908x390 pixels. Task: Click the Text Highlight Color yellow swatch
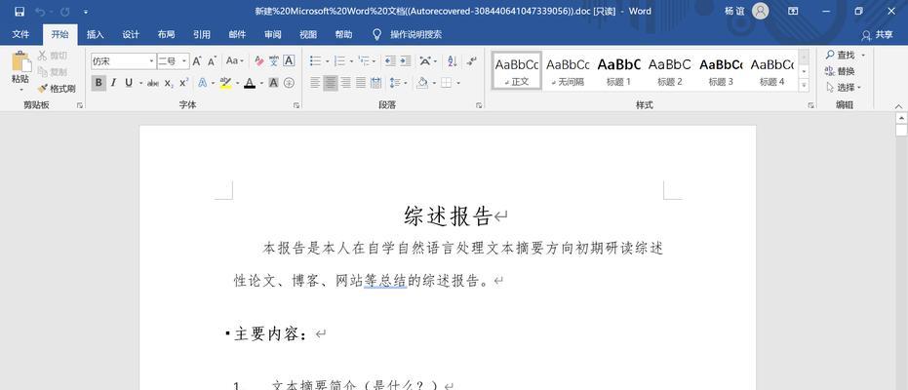coord(225,83)
